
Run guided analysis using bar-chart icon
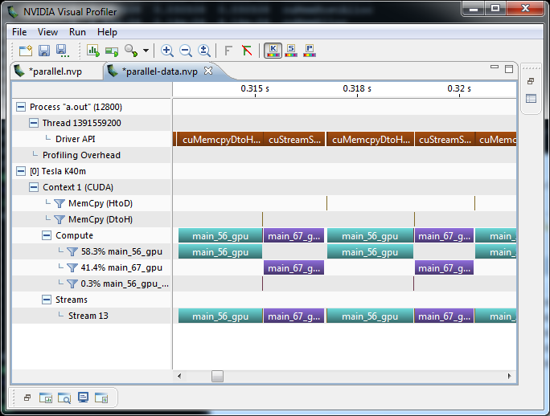tap(93, 51)
